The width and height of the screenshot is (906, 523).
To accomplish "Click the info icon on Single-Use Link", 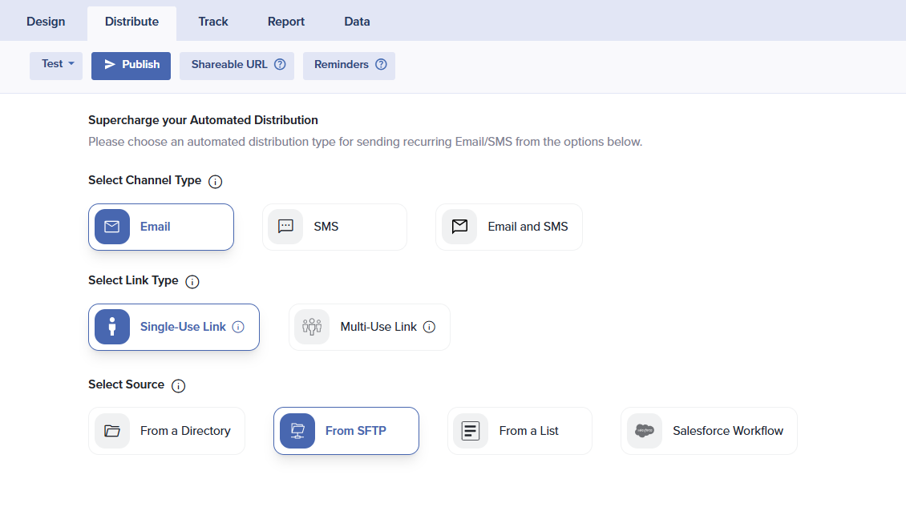I will (x=238, y=327).
